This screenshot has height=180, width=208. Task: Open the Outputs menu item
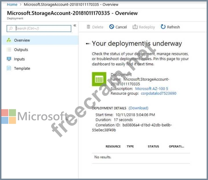click(x=40, y=50)
